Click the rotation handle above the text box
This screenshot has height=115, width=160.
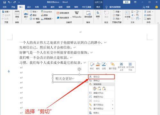(79, 69)
